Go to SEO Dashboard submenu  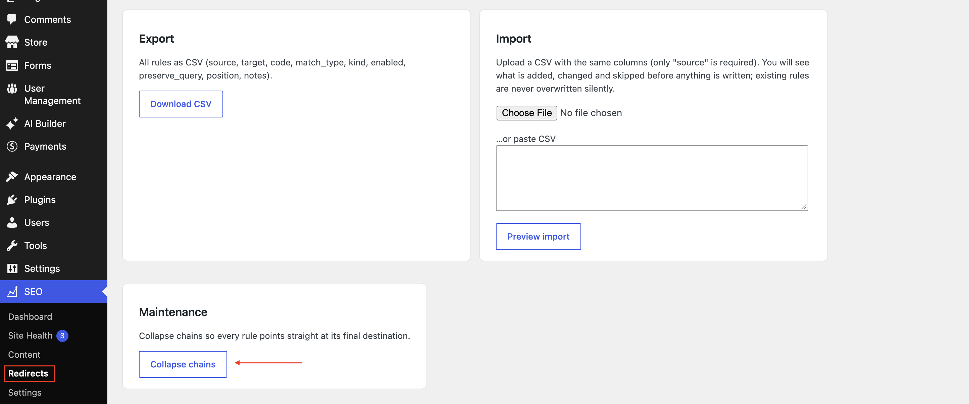(x=30, y=317)
